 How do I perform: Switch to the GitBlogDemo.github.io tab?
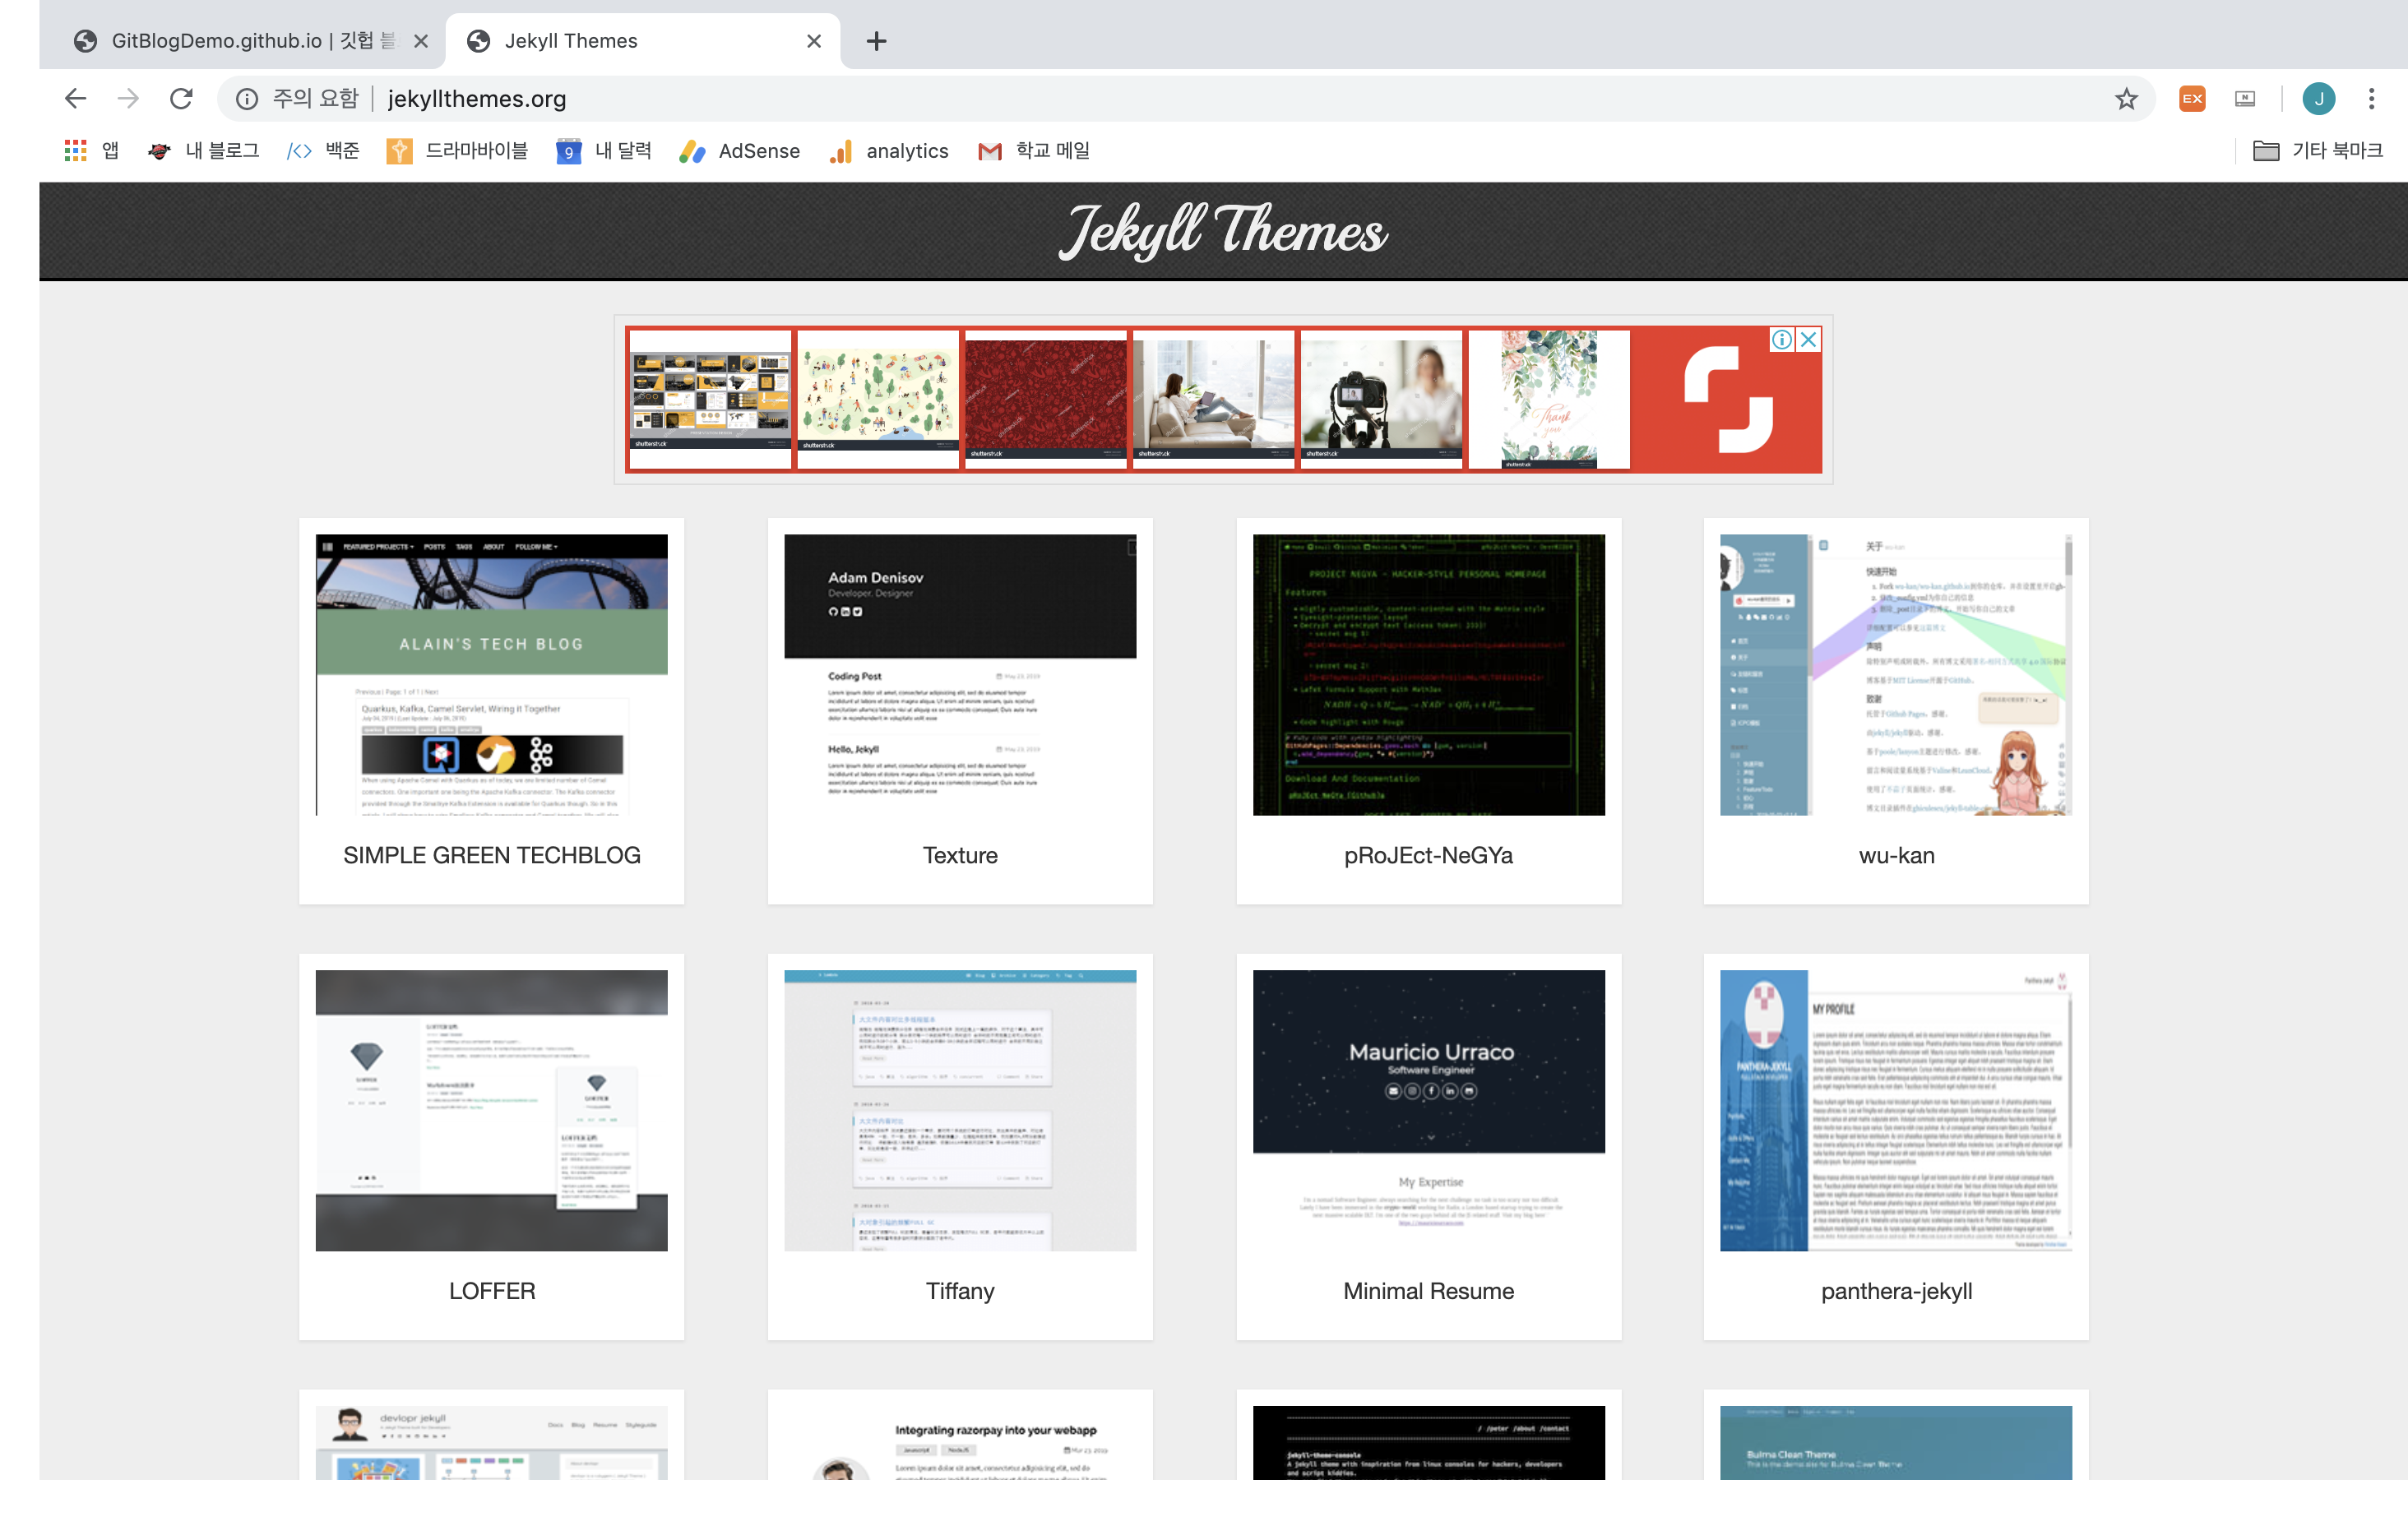[x=240, y=41]
